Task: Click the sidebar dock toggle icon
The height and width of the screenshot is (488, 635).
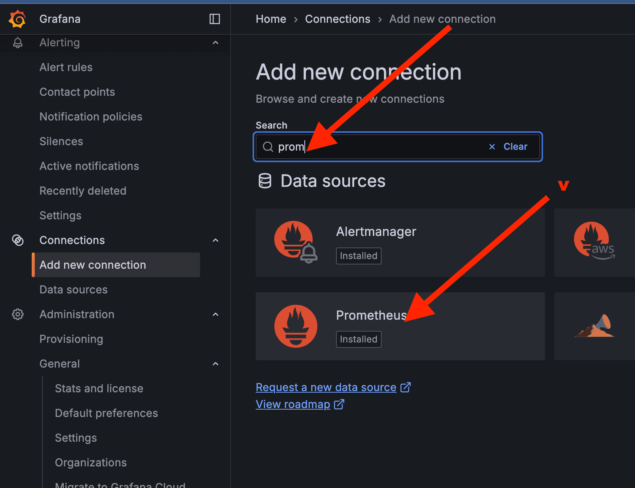Action: point(215,19)
